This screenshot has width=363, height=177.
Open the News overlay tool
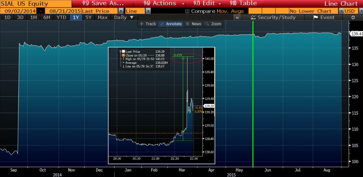(x=193, y=24)
